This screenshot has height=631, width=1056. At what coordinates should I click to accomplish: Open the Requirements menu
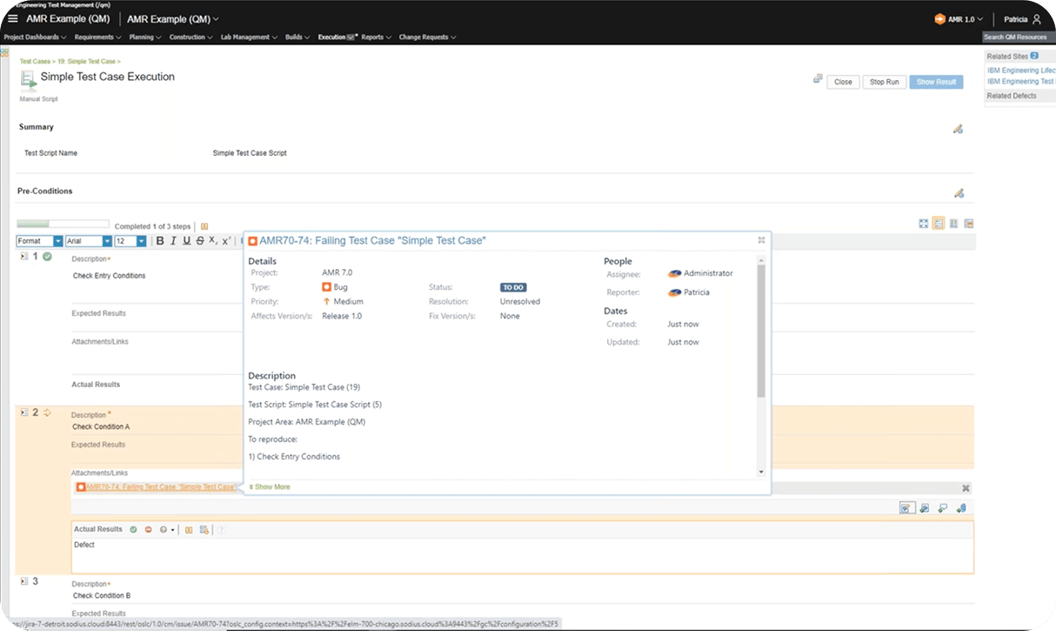[97, 37]
